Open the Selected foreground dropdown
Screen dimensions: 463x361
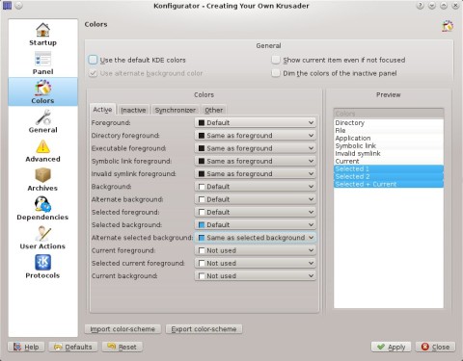pyautogui.click(x=256, y=212)
